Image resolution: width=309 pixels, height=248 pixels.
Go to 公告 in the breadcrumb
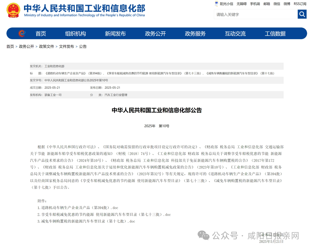point(83,47)
